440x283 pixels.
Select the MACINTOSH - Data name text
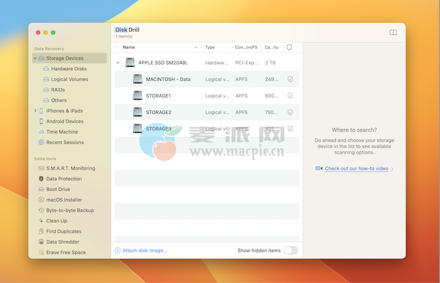pyautogui.click(x=168, y=80)
